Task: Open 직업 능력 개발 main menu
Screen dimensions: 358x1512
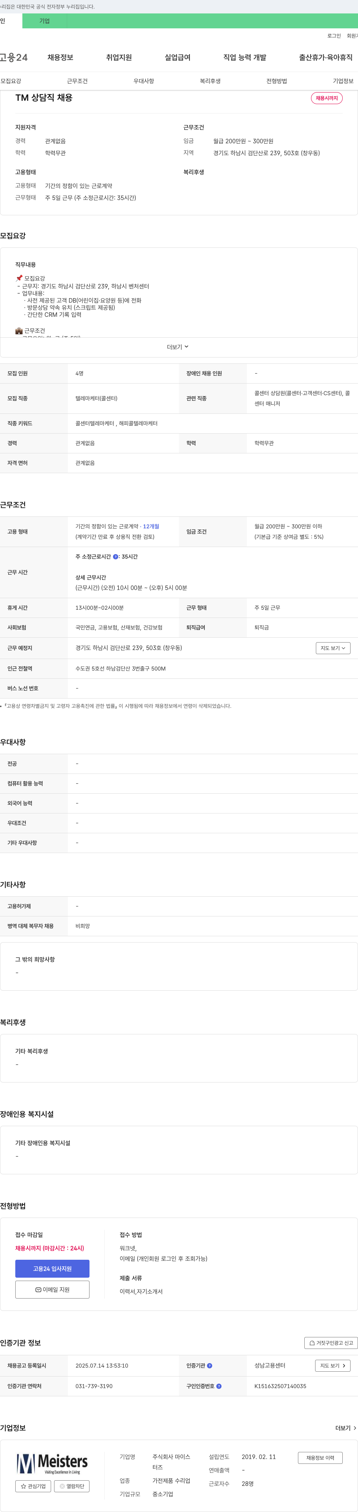Action: tap(245, 57)
